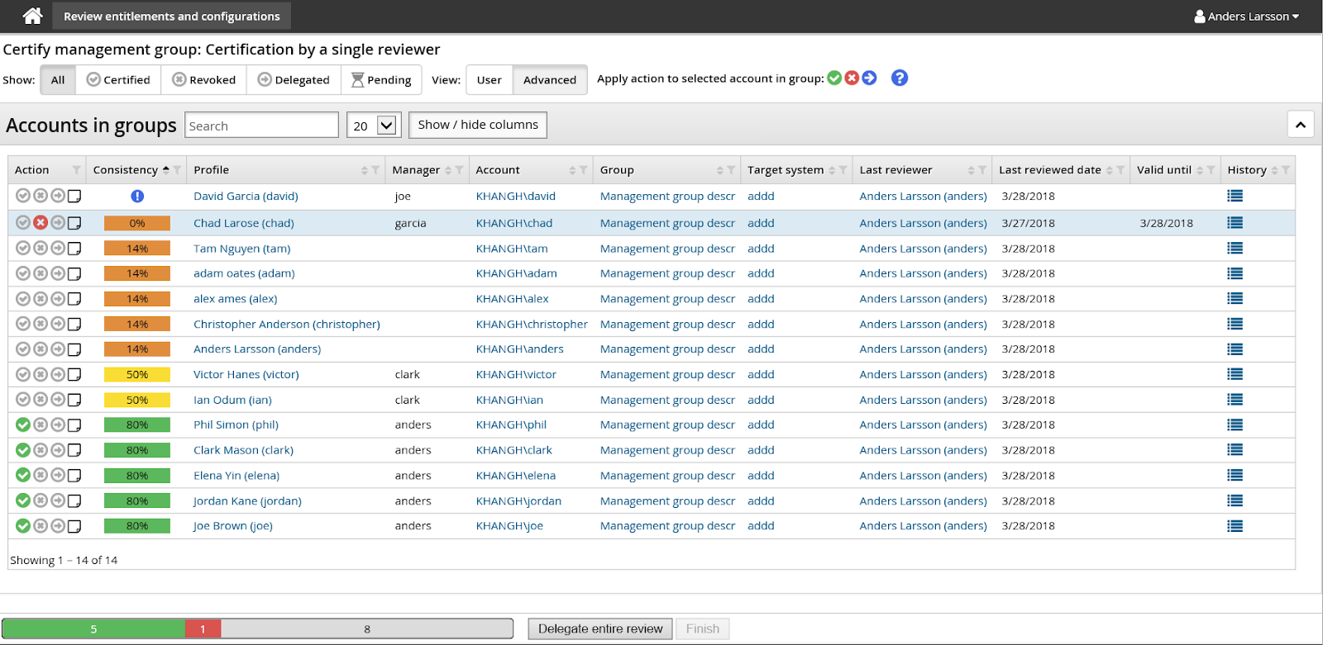1323x645 pixels.
Task: View history for David Garcia's row
Action: [x=1235, y=196]
